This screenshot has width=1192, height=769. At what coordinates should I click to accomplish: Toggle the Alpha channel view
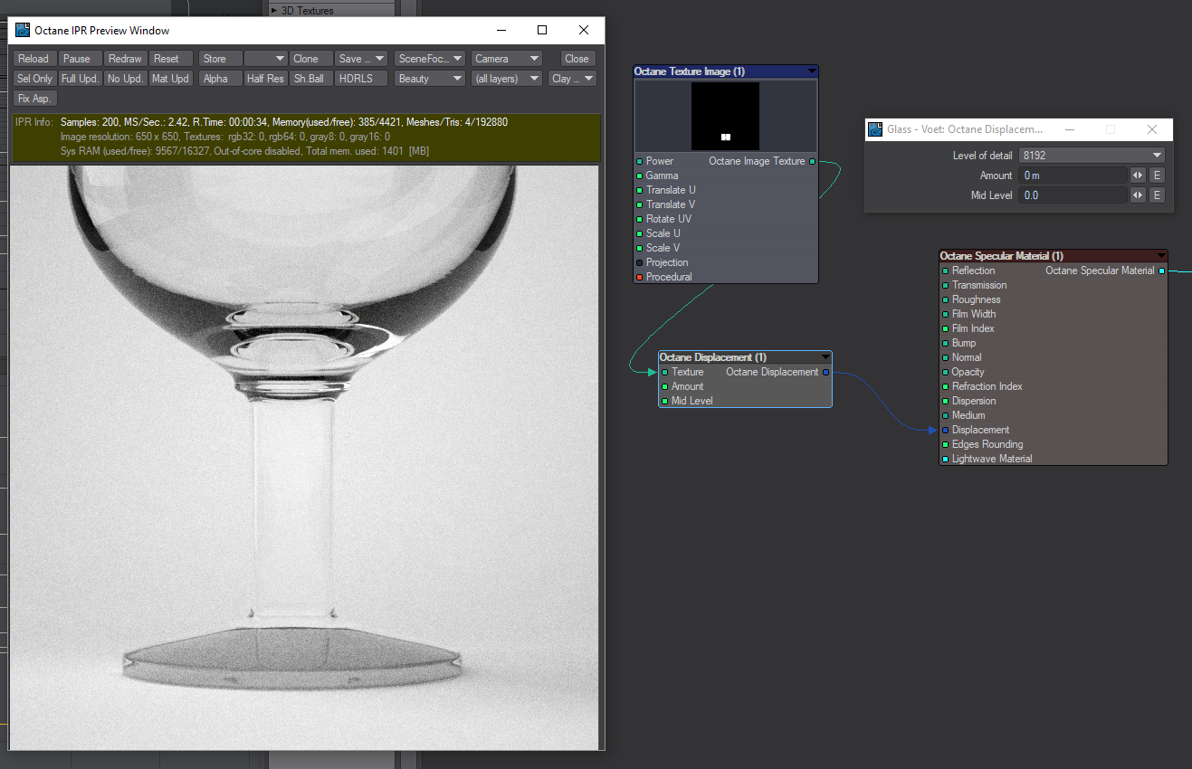pyautogui.click(x=220, y=79)
